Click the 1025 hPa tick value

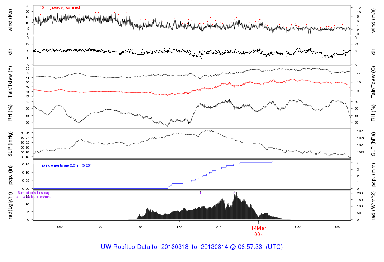[361, 131]
